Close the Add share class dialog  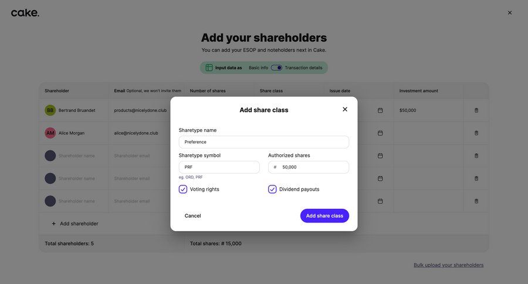point(345,109)
